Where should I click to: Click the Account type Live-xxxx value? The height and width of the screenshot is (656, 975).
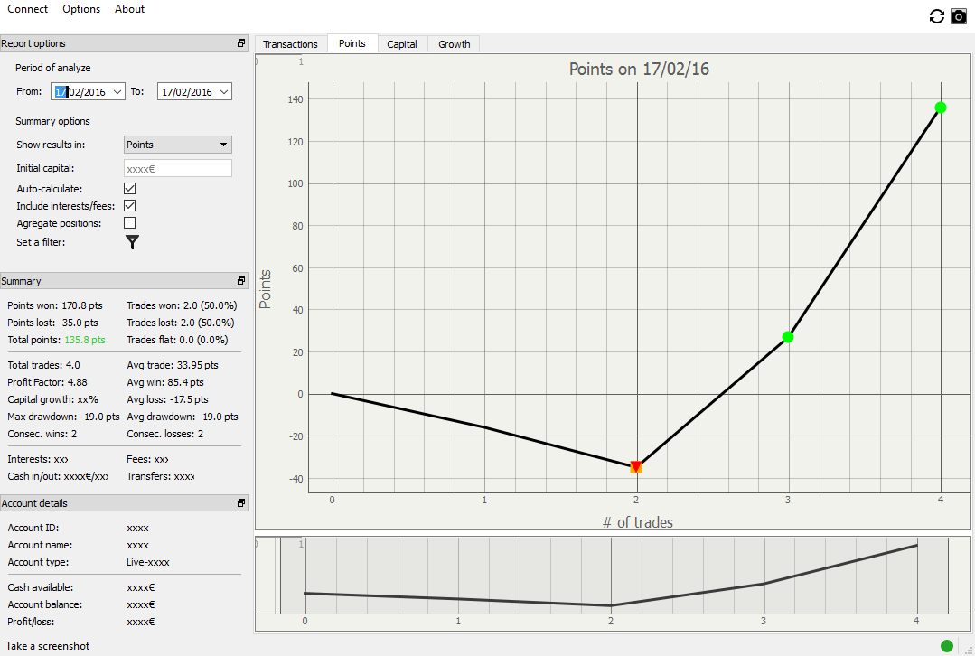point(148,561)
